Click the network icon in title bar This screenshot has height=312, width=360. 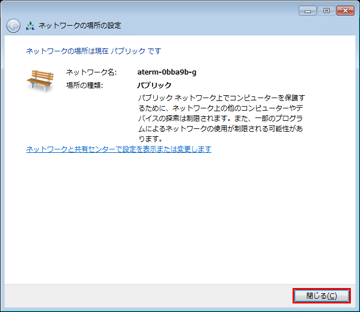30,26
